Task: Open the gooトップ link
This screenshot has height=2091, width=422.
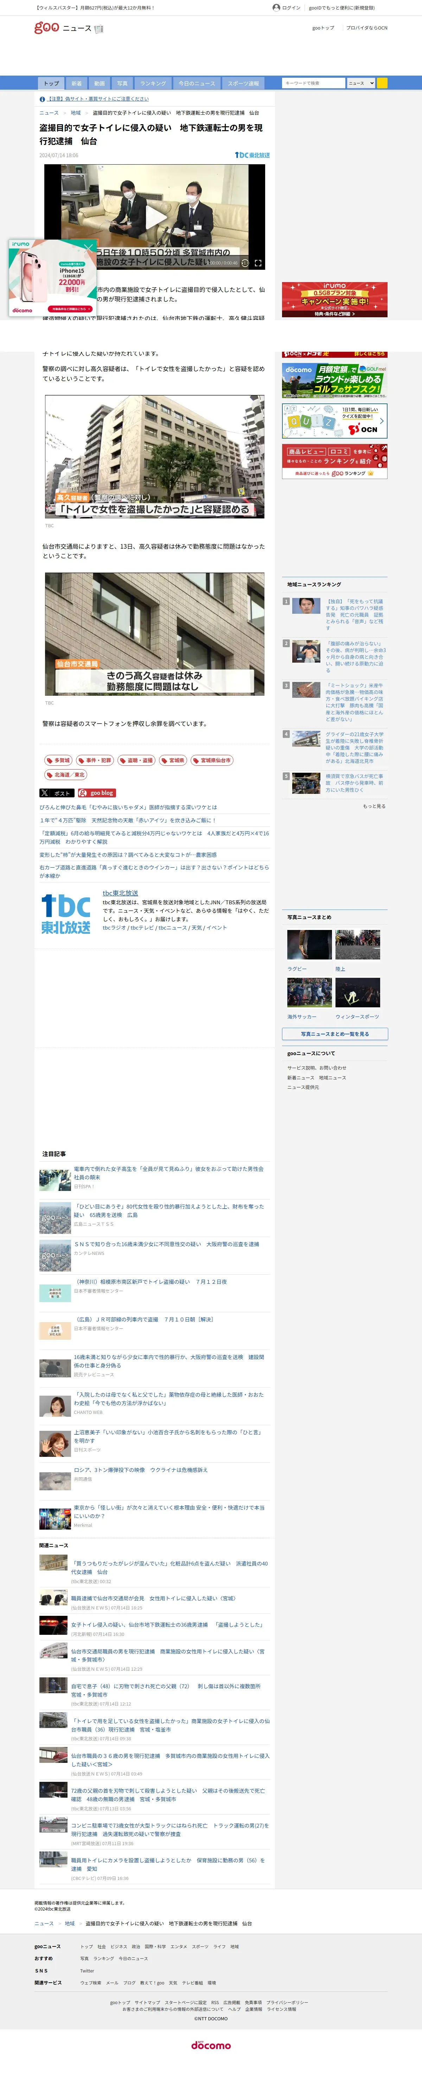Action: point(323,27)
